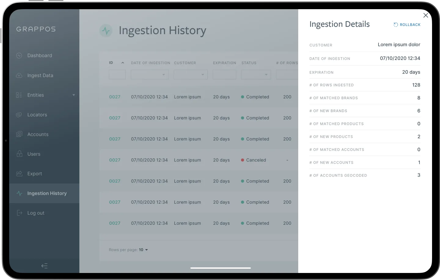Open the Status filter dropdown

pos(256,75)
